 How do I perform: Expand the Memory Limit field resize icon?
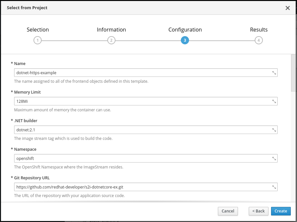tap(274, 101)
